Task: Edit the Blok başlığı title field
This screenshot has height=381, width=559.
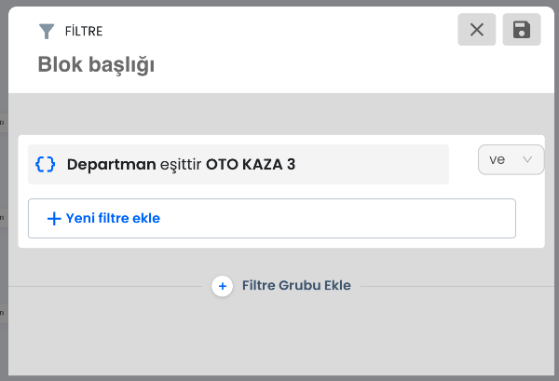Action: point(96,64)
